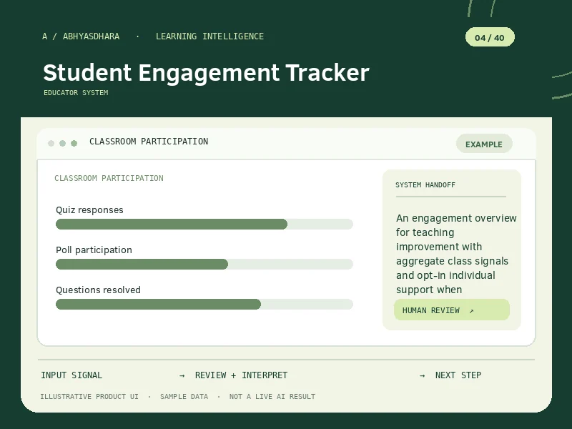Click the engagement overview description text
The width and height of the screenshot is (572, 429).
click(456, 254)
